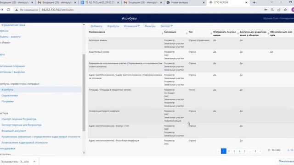Click the not-secure warning icon in address bar
This screenshot has height=165, width=294.
pos(17,10)
